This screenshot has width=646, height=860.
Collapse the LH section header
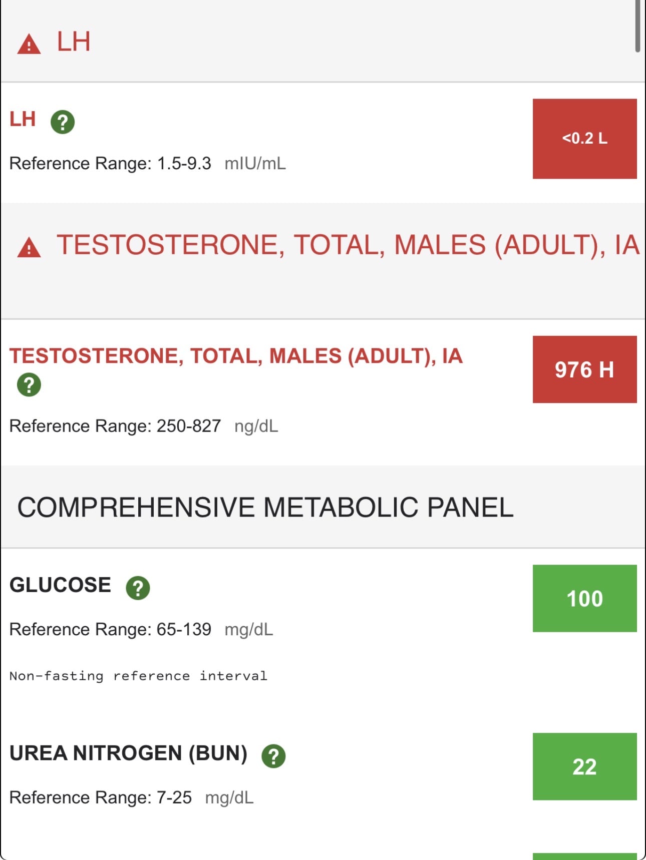click(322, 41)
